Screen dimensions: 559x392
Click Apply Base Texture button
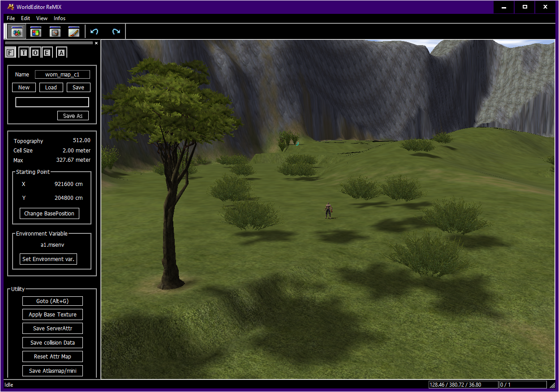click(52, 315)
